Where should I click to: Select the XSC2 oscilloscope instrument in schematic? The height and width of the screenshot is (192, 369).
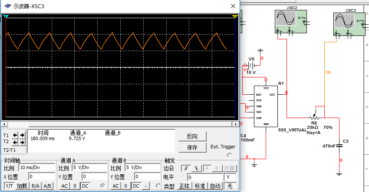tap(291, 22)
